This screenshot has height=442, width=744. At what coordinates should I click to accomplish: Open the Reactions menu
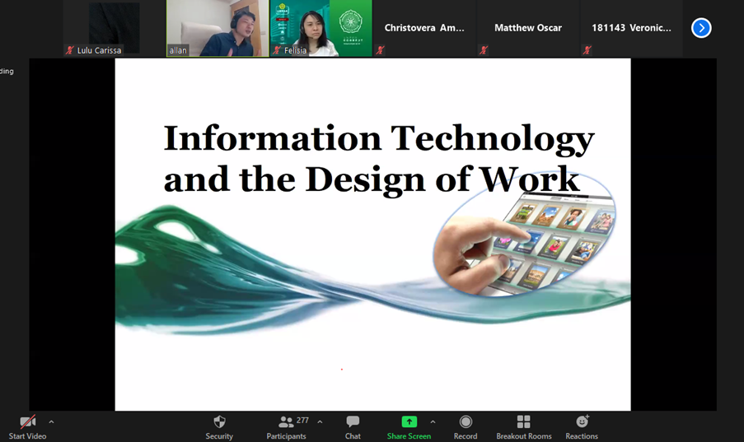582,422
